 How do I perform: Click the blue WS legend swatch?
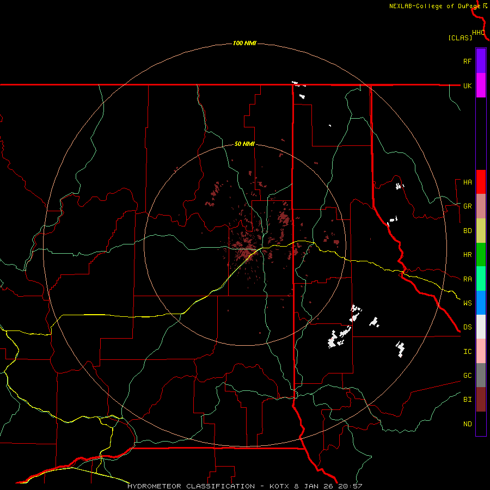point(481,303)
